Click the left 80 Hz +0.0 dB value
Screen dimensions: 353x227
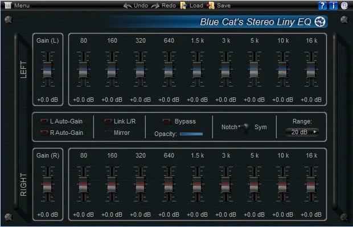[83, 100]
